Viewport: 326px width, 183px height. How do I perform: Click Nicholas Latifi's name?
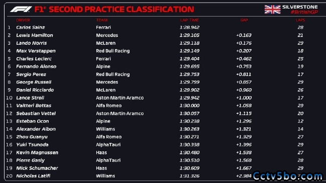click(x=33, y=176)
